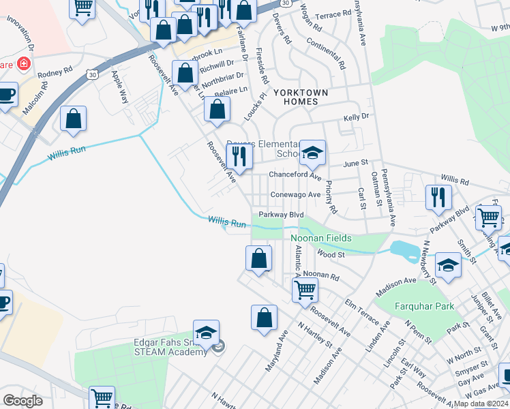This screenshot has width=510, height=409.
Task: Select the Noonan Fields park label
Action: (321, 239)
